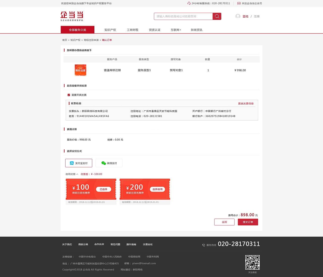The image size is (323, 277).
Task: Click 撰写对象1 cell
Action: pos(176,70)
